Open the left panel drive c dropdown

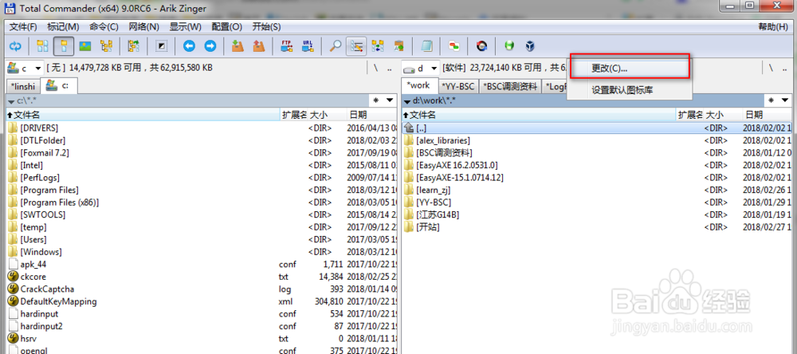pos(25,68)
